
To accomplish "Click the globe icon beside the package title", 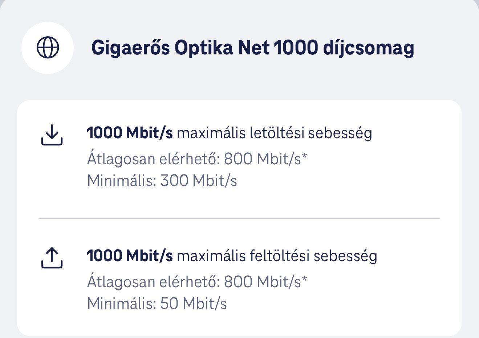I will tap(48, 48).
